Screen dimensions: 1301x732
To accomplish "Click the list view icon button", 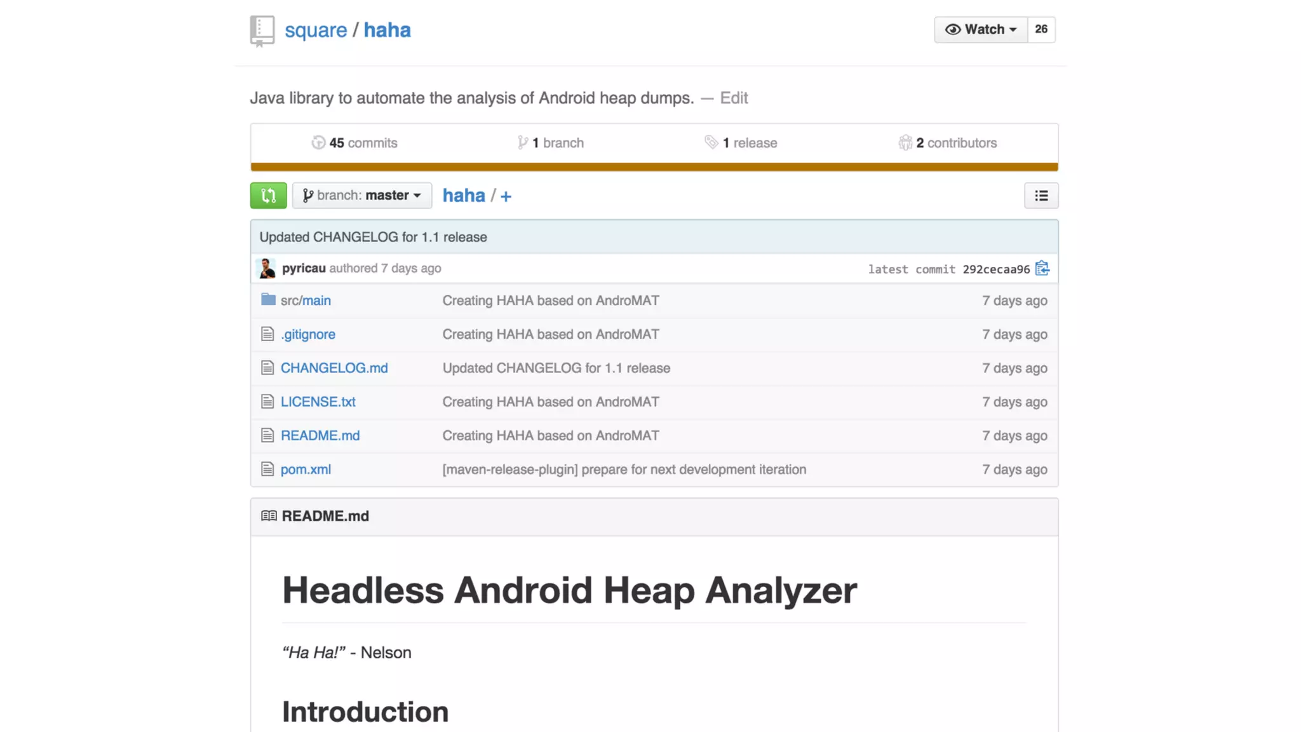I will (x=1041, y=196).
